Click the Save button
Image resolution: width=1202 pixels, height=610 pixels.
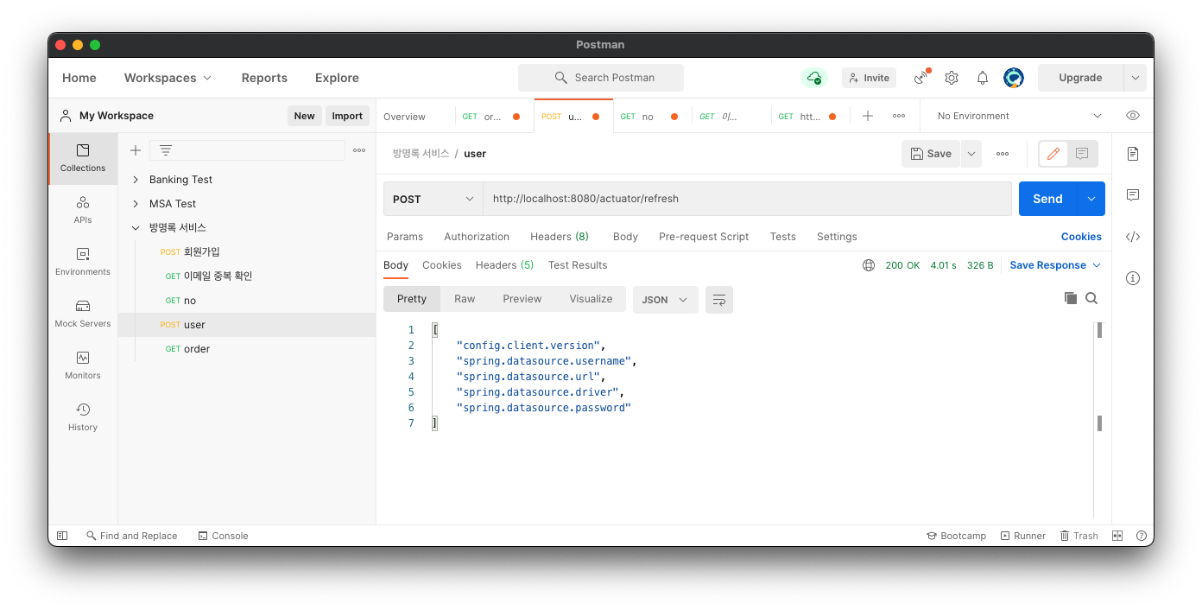[x=931, y=154]
